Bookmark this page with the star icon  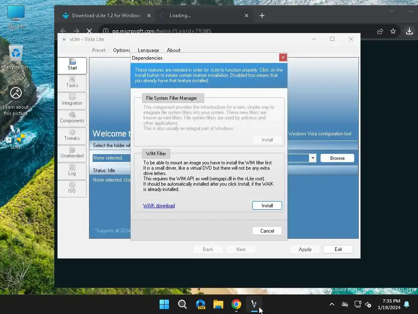pos(393,31)
